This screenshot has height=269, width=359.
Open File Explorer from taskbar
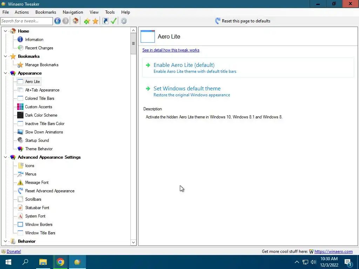(43, 262)
